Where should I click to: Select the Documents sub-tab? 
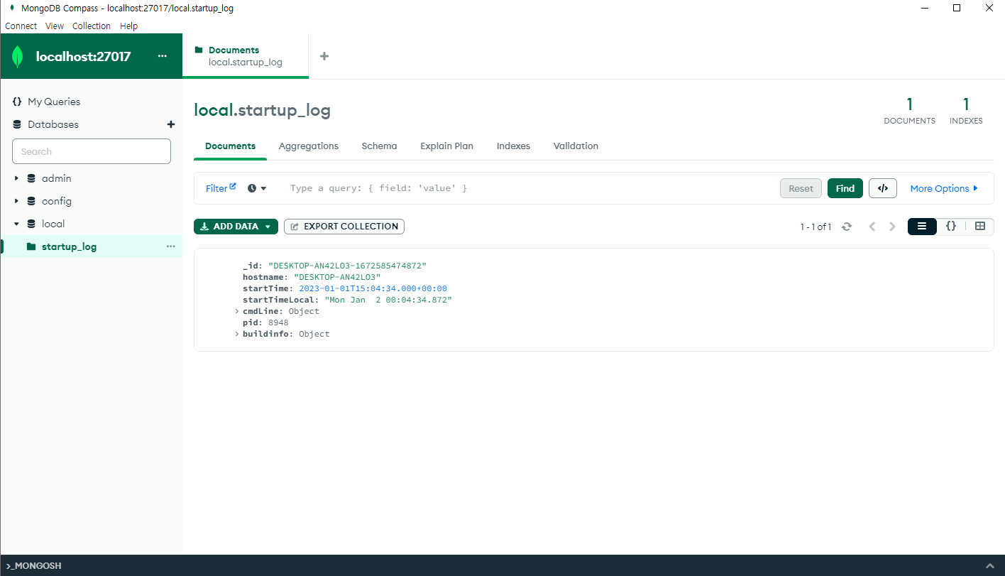point(230,146)
